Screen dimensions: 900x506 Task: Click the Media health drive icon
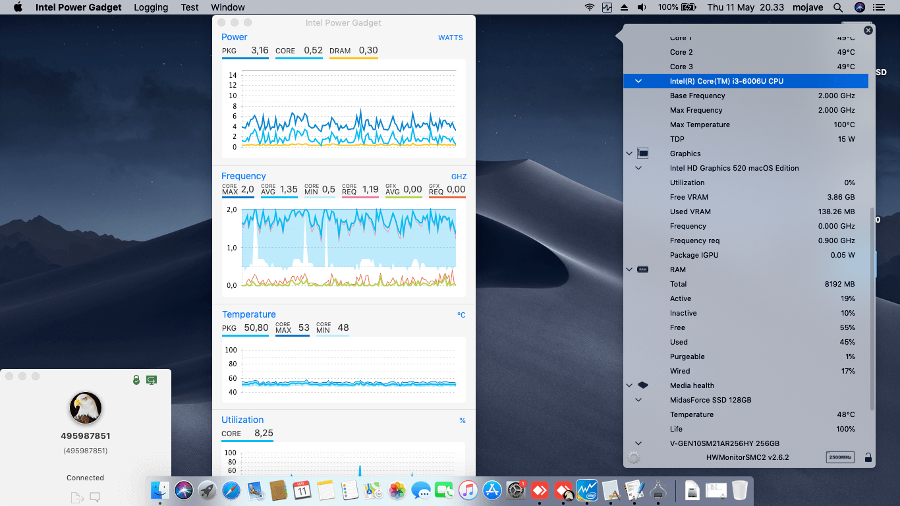pyautogui.click(x=643, y=385)
